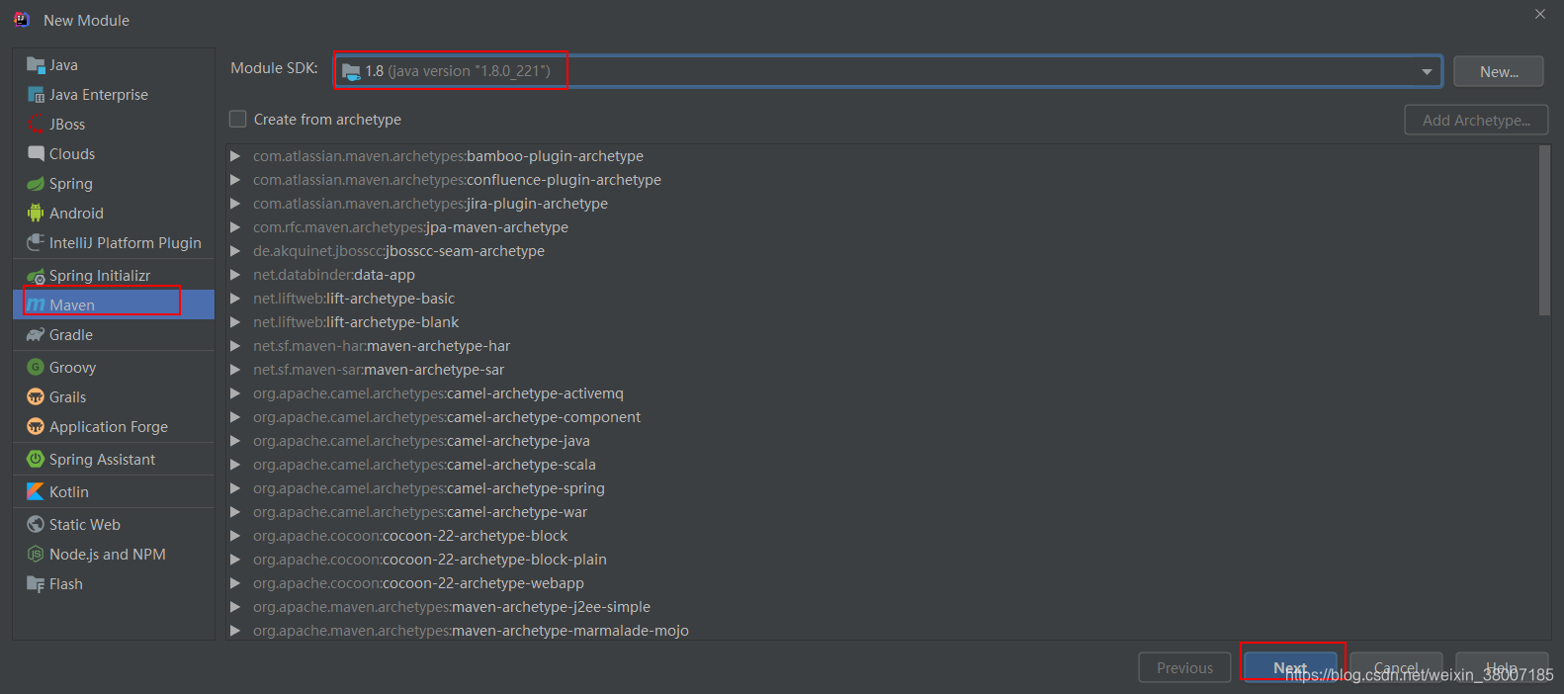The height and width of the screenshot is (694, 1564).
Task: Select cocoon-22-archetype-block-plain row
Action: (882, 560)
